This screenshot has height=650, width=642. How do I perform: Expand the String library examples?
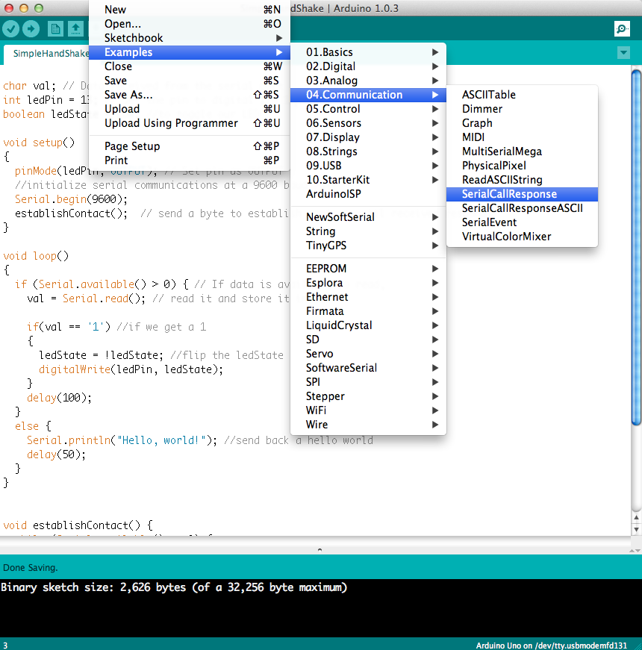[x=368, y=231]
